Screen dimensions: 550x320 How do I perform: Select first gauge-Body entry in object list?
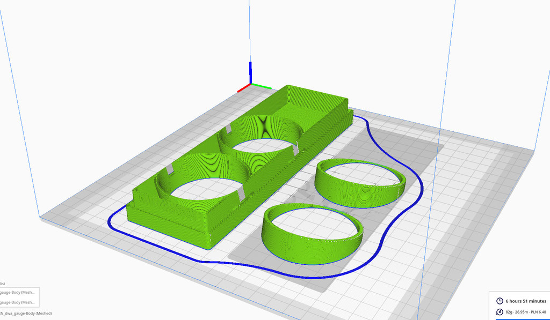pos(18,293)
